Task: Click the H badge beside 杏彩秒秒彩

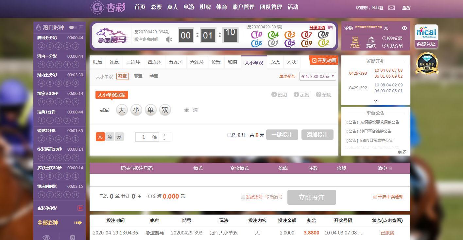Action: click(x=80, y=208)
